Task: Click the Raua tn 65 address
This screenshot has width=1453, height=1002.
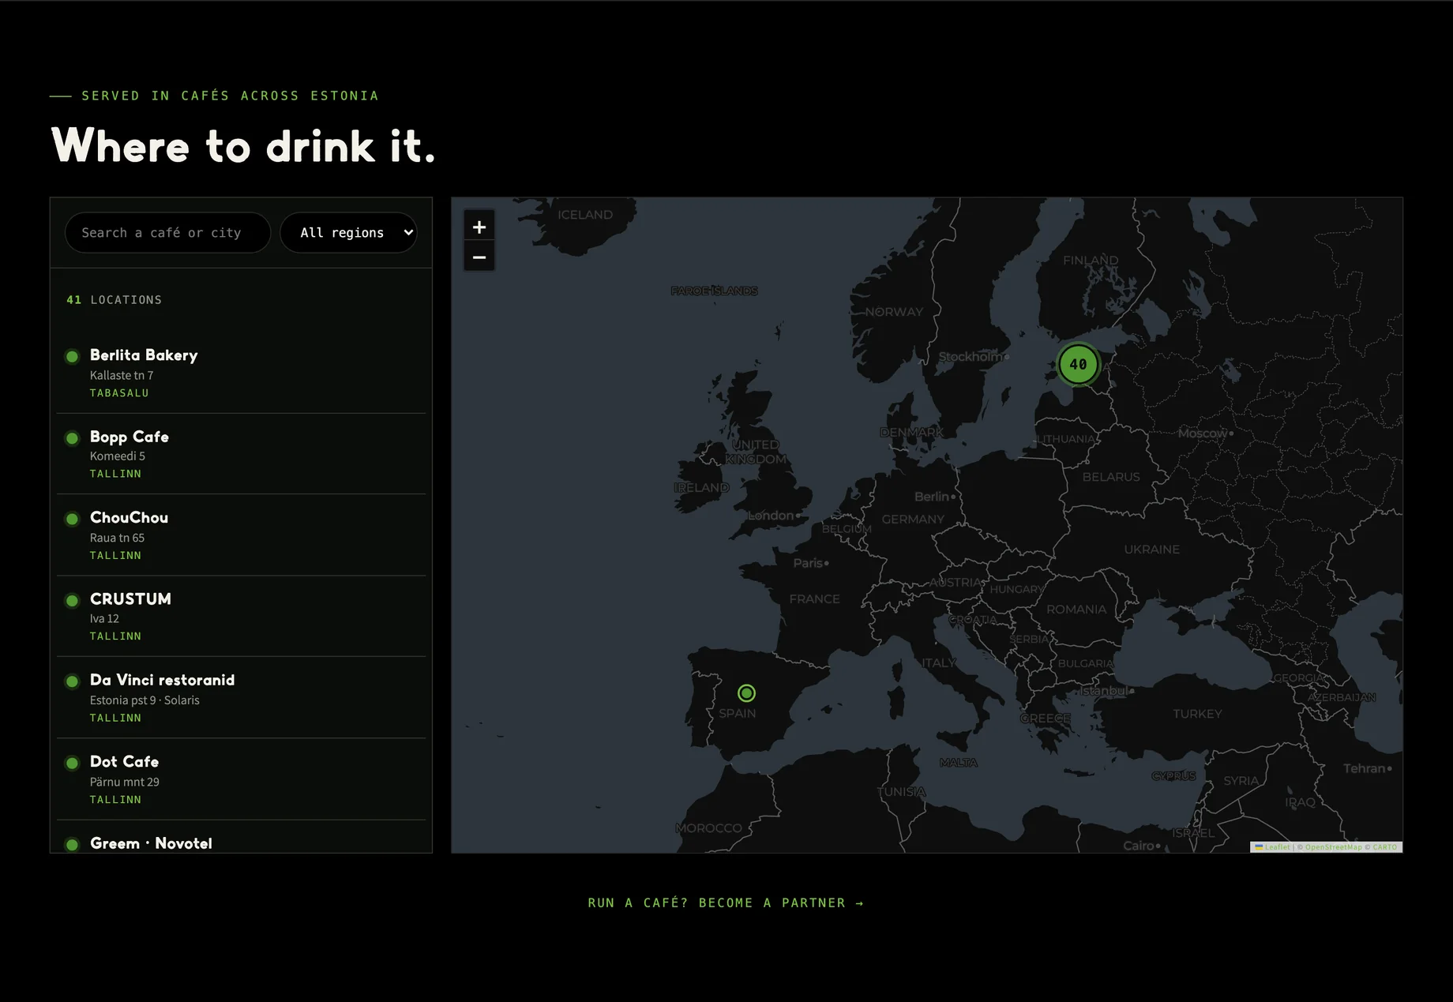Action: 117,538
